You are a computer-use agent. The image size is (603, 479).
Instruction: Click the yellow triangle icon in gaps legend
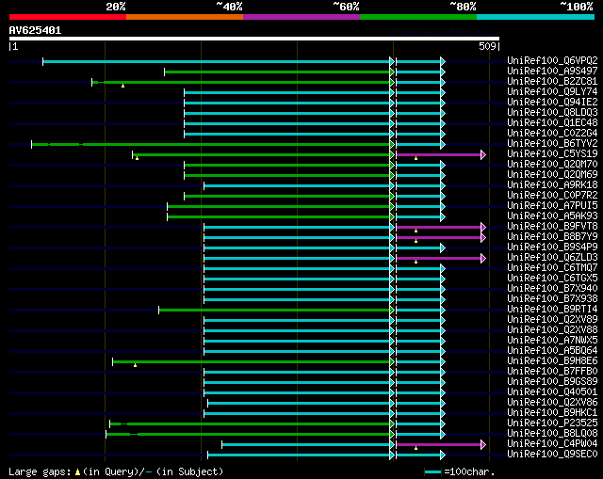(x=77, y=472)
